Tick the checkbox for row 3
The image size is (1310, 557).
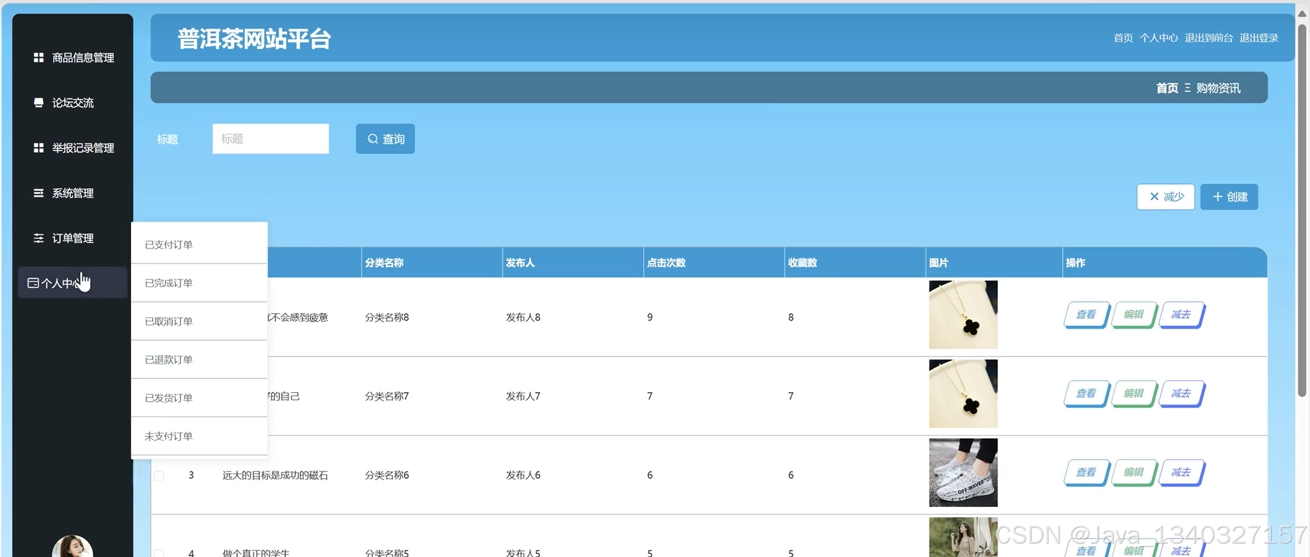click(159, 475)
